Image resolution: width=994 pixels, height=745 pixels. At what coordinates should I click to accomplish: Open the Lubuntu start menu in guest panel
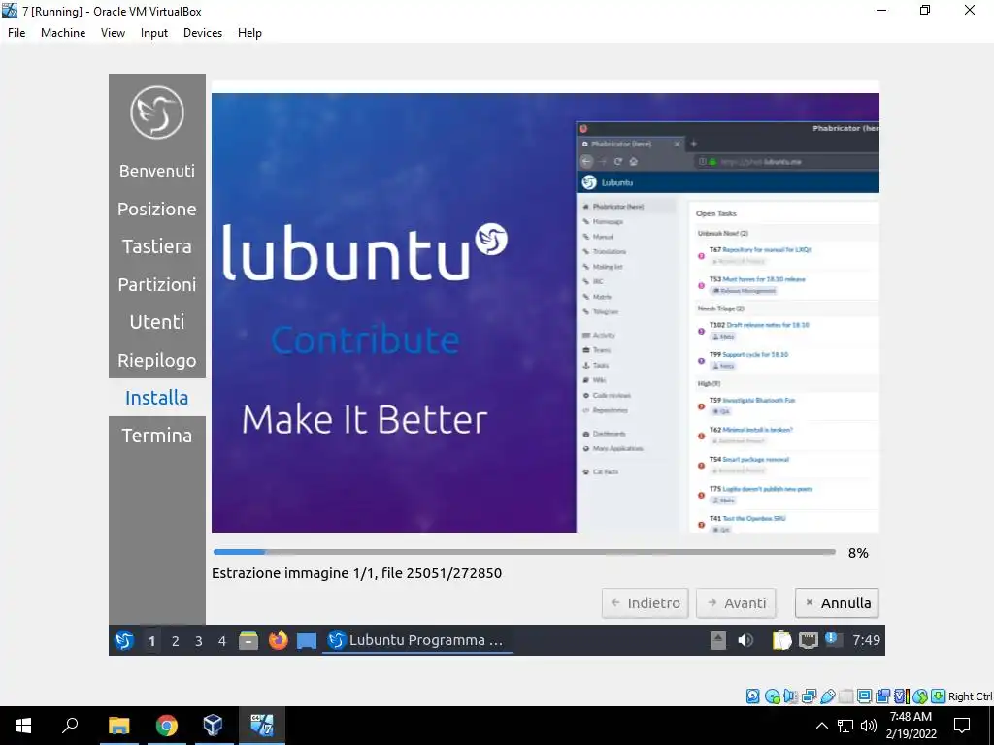(x=124, y=640)
